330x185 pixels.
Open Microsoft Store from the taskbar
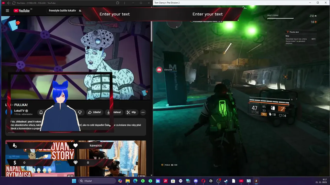click(x=173, y=181)
